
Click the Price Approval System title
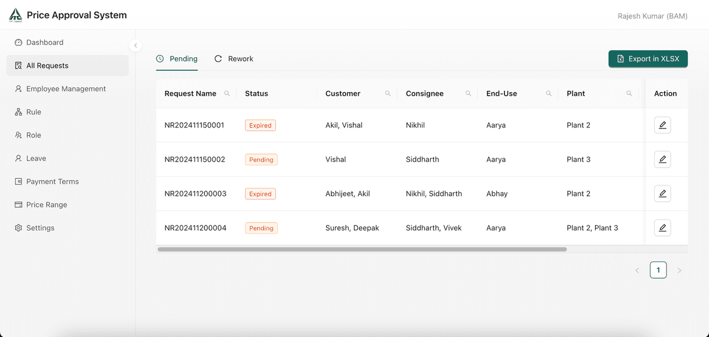77,15
